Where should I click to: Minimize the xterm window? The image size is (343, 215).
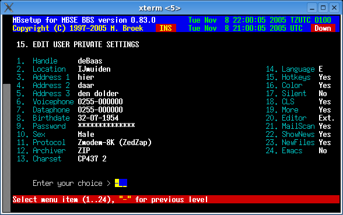312,8
